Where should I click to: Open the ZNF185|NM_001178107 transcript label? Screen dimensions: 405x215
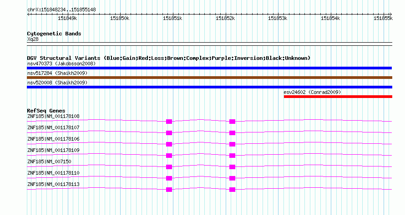tap(53, 128)
